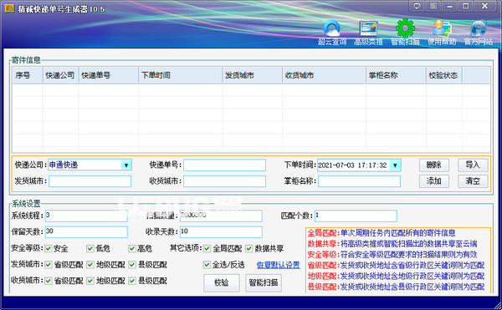Focus the 快递单号 input field

click(224, 165)
